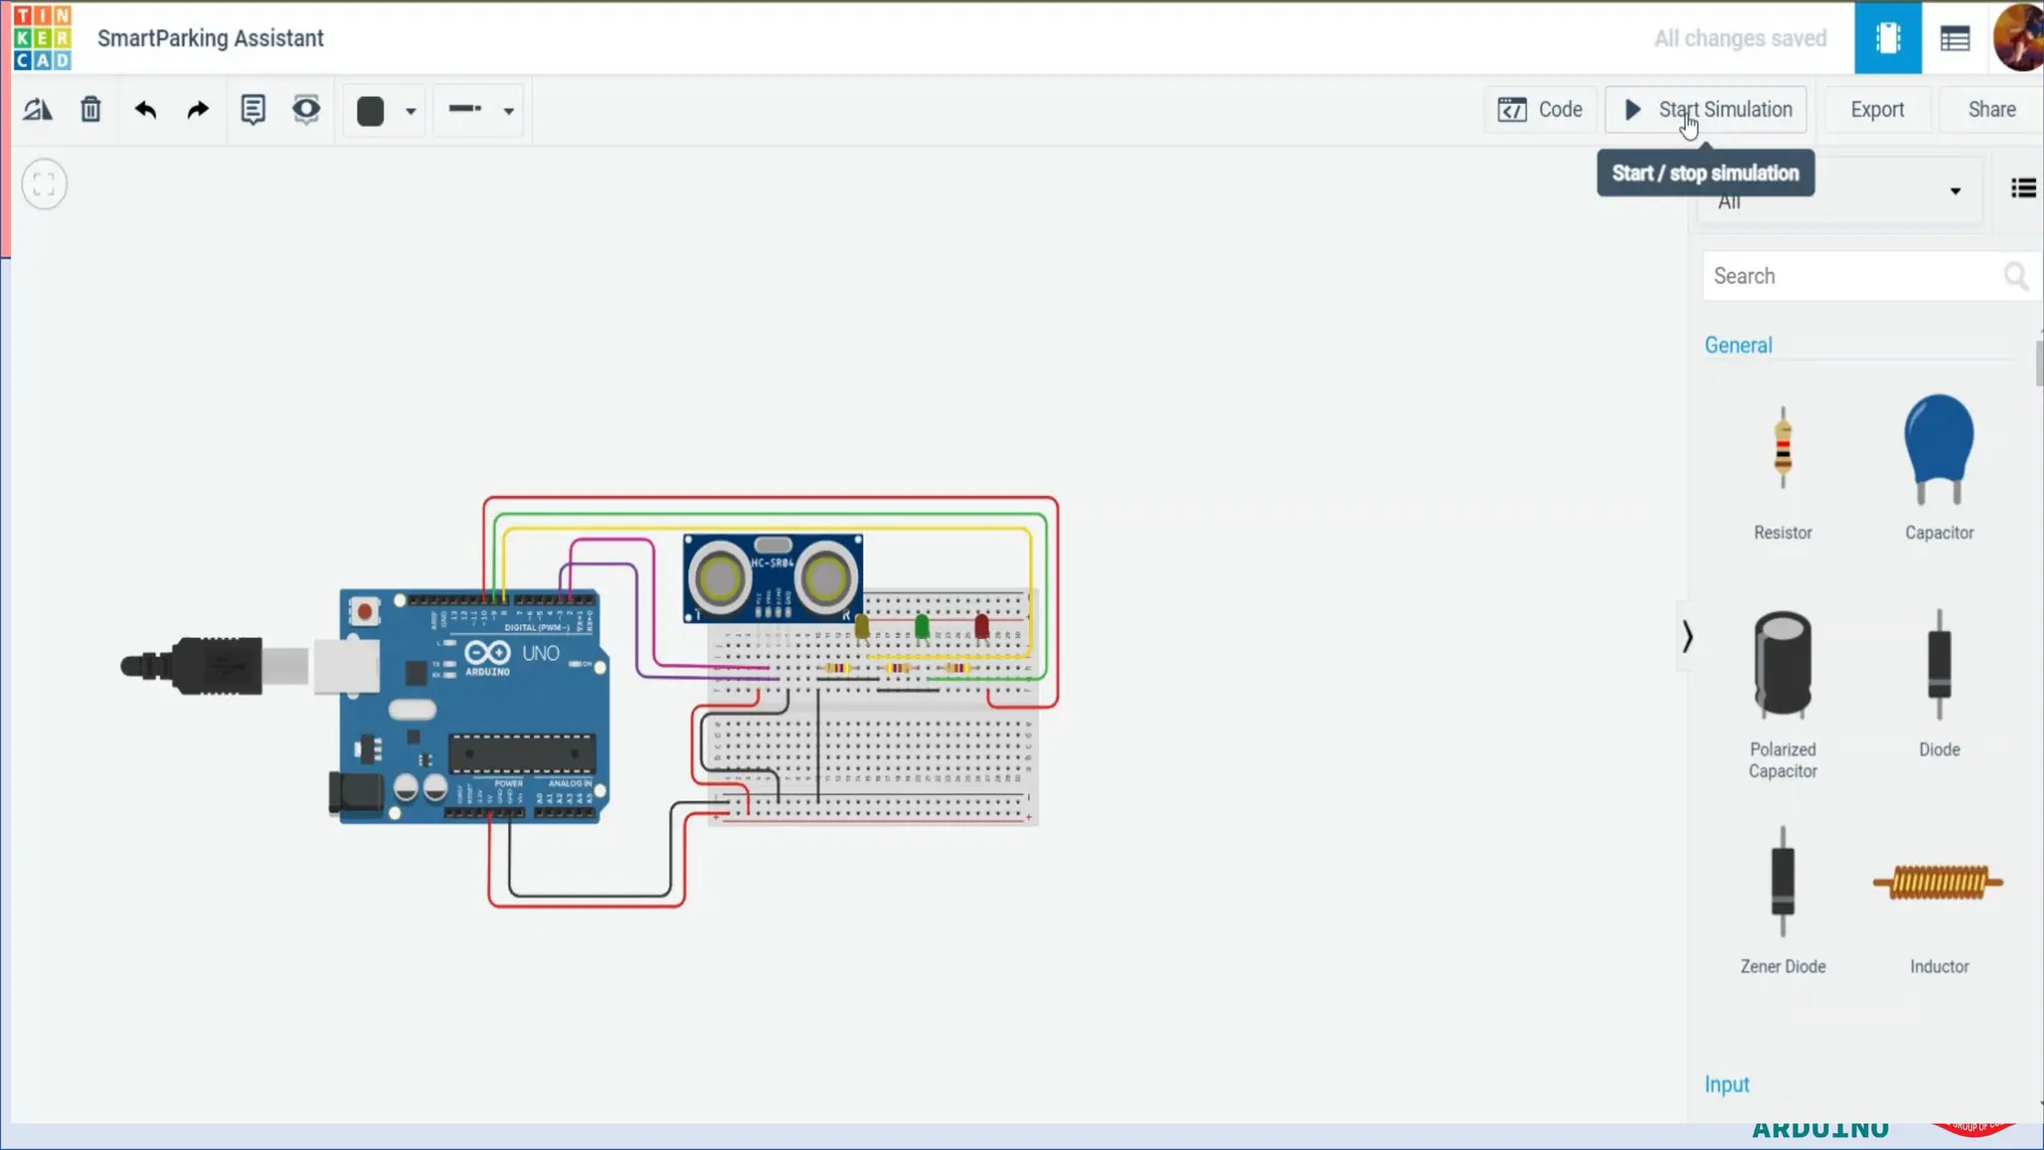Screen dimensions: 2044x1150
Task: Click the General section heading
Action: click(1738, 345)
